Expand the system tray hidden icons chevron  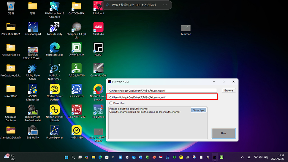[x=242, y=157]
